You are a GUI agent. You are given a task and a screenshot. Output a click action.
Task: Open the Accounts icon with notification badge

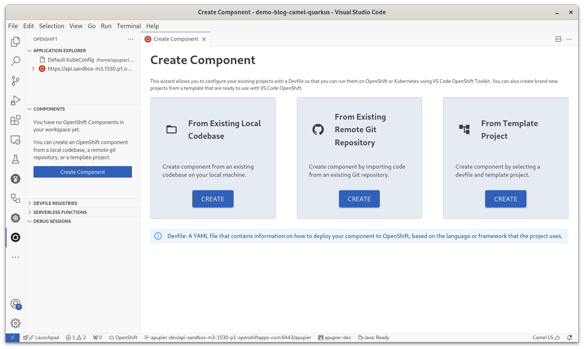point(15,304)
